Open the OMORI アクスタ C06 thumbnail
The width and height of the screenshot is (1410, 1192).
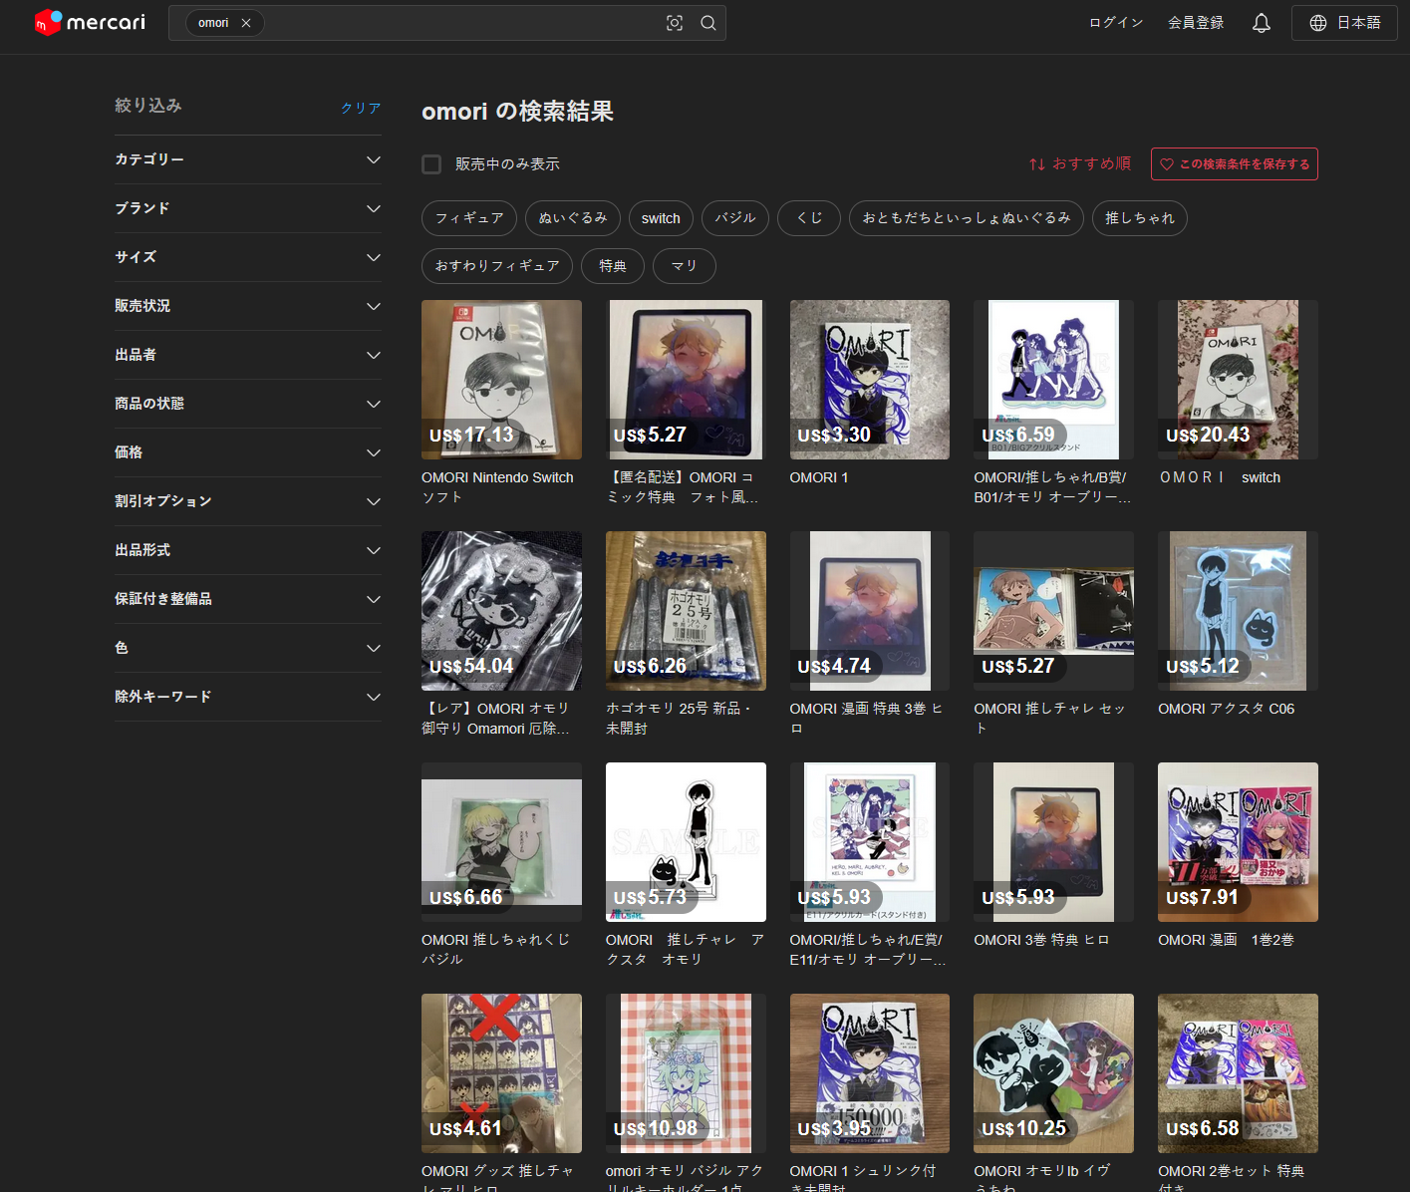[x=1238, y=611]
